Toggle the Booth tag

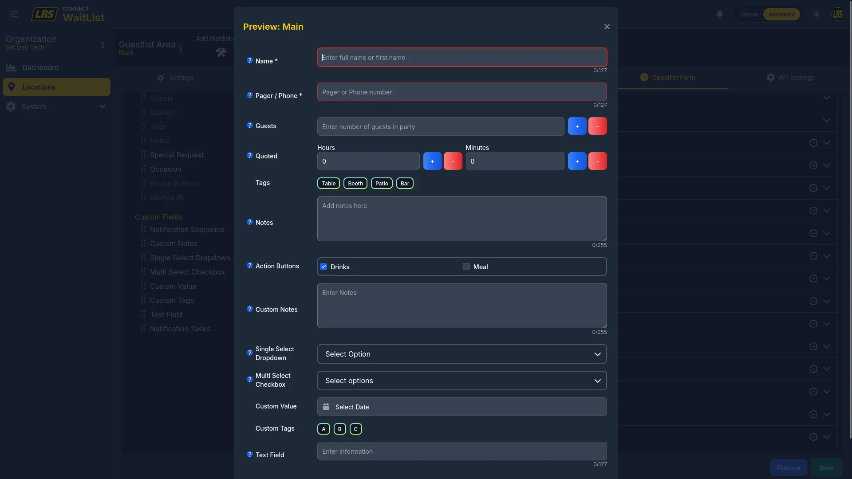pos(355,183)
